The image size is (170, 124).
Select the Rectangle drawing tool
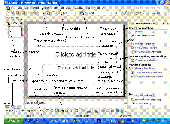pyautogui.click(x=47, y=111)
